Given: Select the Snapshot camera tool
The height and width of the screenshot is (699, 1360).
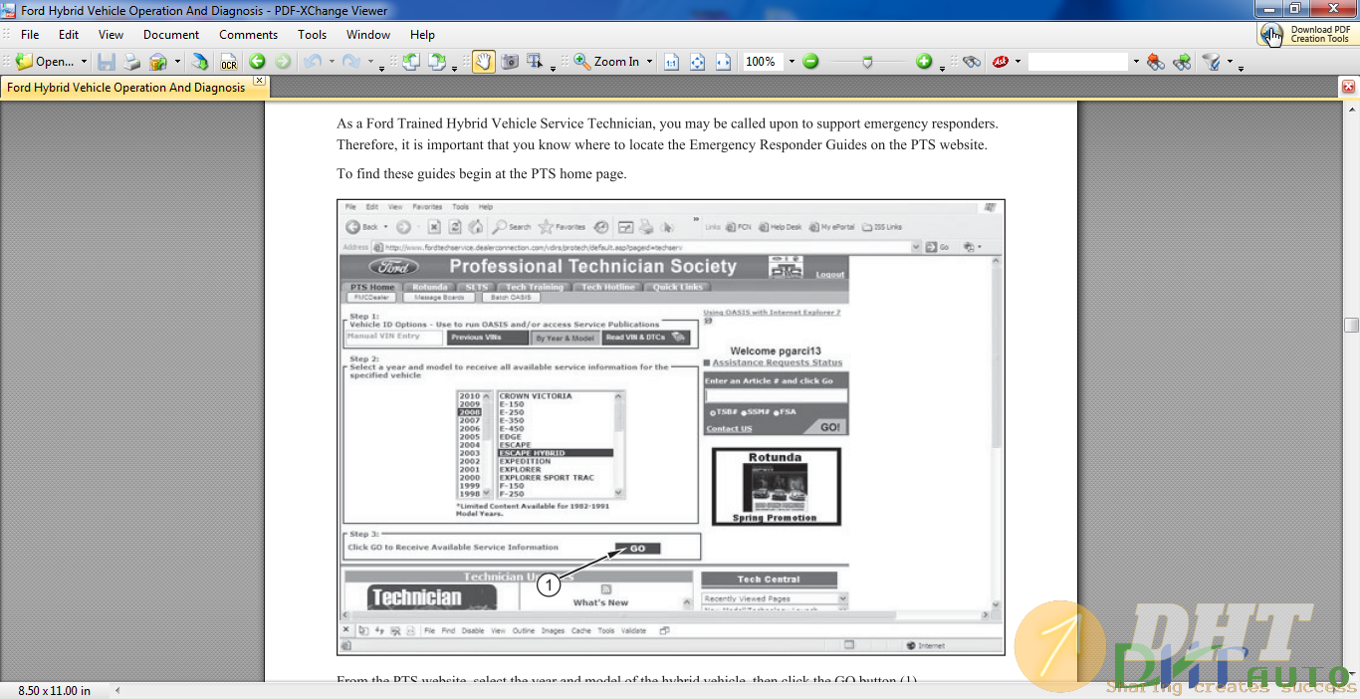Looking at the screenshot, I should pyautogui.click(x=510, y=62).
